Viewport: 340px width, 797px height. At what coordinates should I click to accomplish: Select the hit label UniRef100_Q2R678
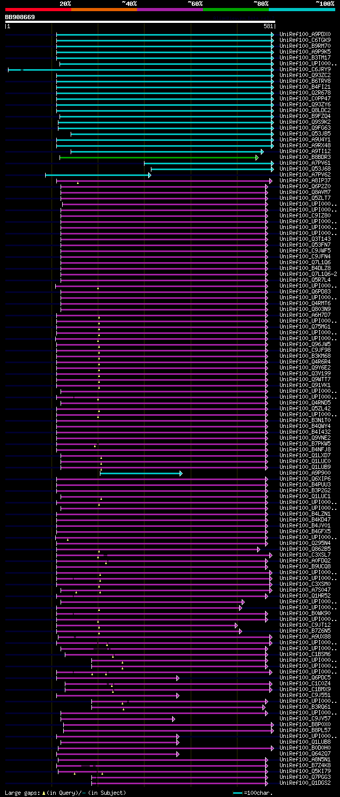click(x=305, y=93)
